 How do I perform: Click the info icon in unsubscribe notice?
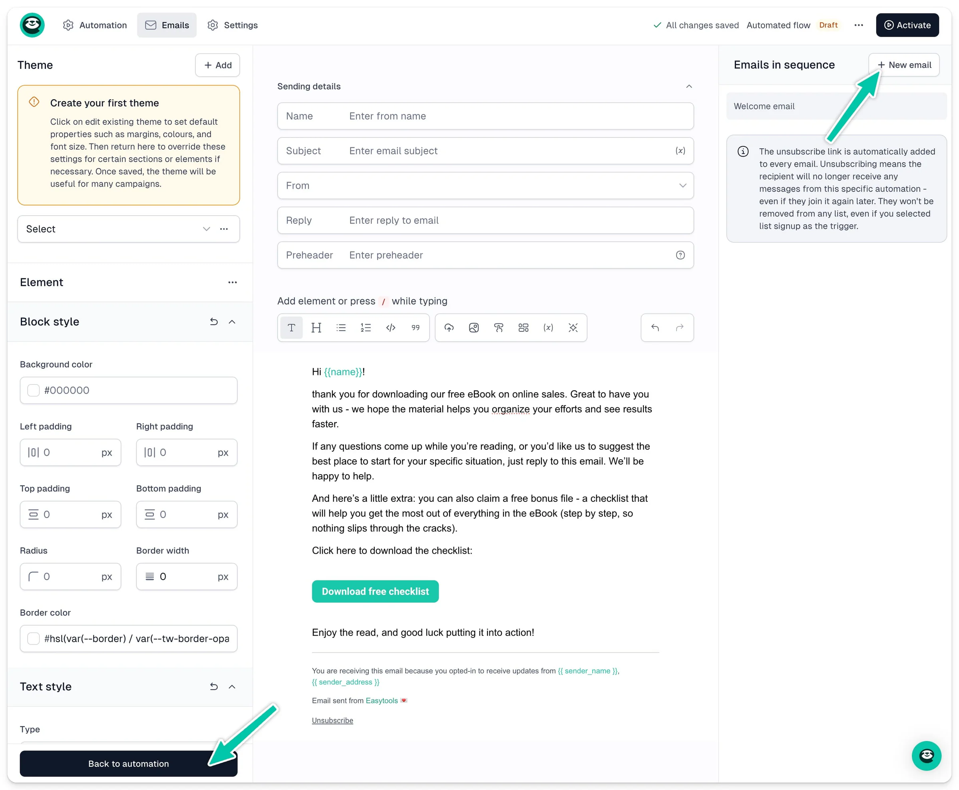(x=742, y=152)
